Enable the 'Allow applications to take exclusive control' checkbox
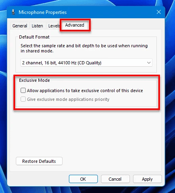Image resolution: width=175 pixels, height=193 pixels. 23,91
